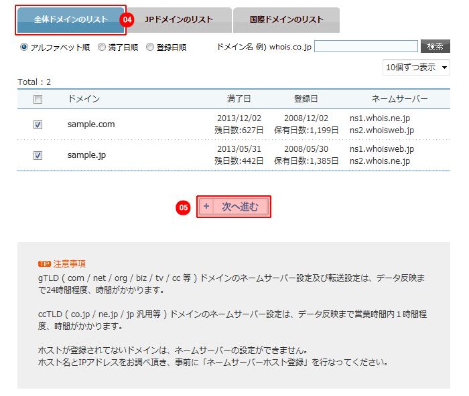Uncheck the sample.jp checkbox
The image size is (469, 396).
click(38, 155)
